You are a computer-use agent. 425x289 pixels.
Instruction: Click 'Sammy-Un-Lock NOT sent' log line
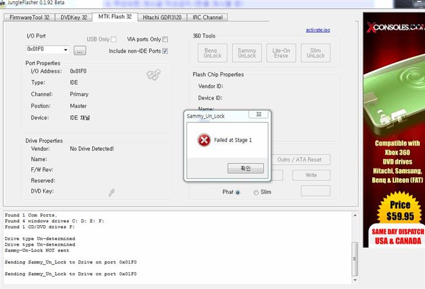pos(37,250)
